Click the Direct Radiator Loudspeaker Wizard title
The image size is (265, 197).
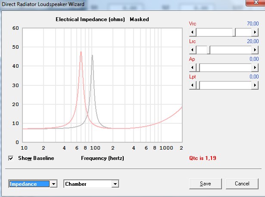[43, 4]
